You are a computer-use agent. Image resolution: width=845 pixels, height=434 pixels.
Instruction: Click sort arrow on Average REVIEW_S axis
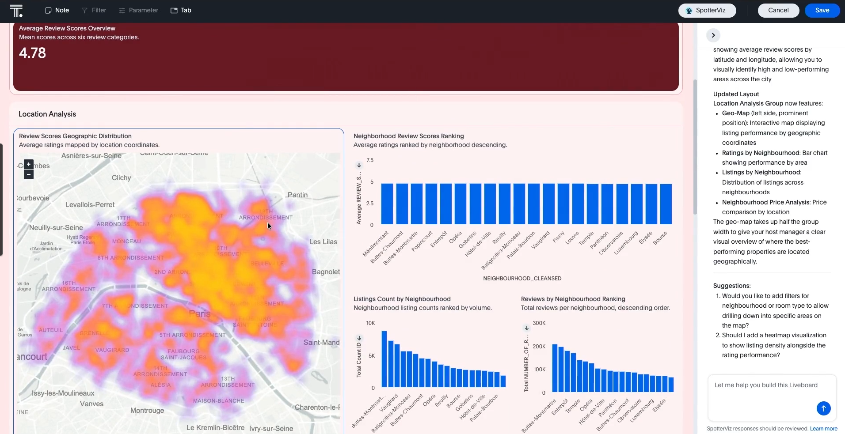point(359,166)
